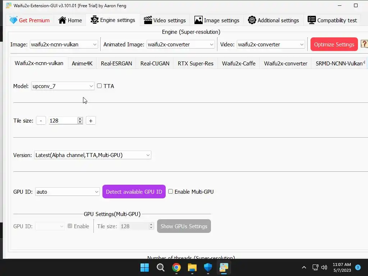Expand the Animated Image engine dropdown
Image resolution: width=368 pixels, height=276 pixels.
[x=180, y=44]
